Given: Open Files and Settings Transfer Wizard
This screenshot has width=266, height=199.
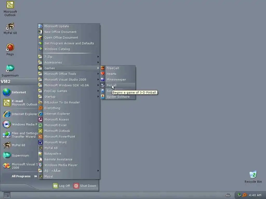Looking at the screenshot, I should click(20, 135).
